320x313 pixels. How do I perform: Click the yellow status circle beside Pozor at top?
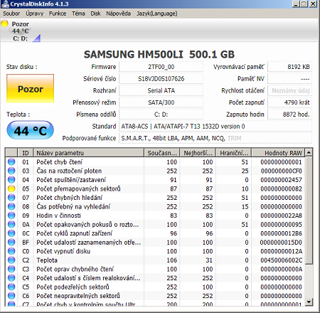click(x=4, y=23)
